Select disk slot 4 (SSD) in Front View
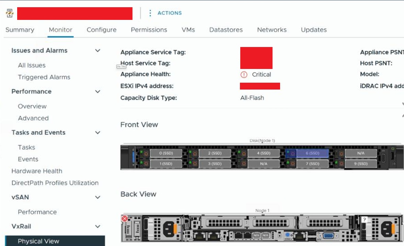 click(x=264, y=153)
